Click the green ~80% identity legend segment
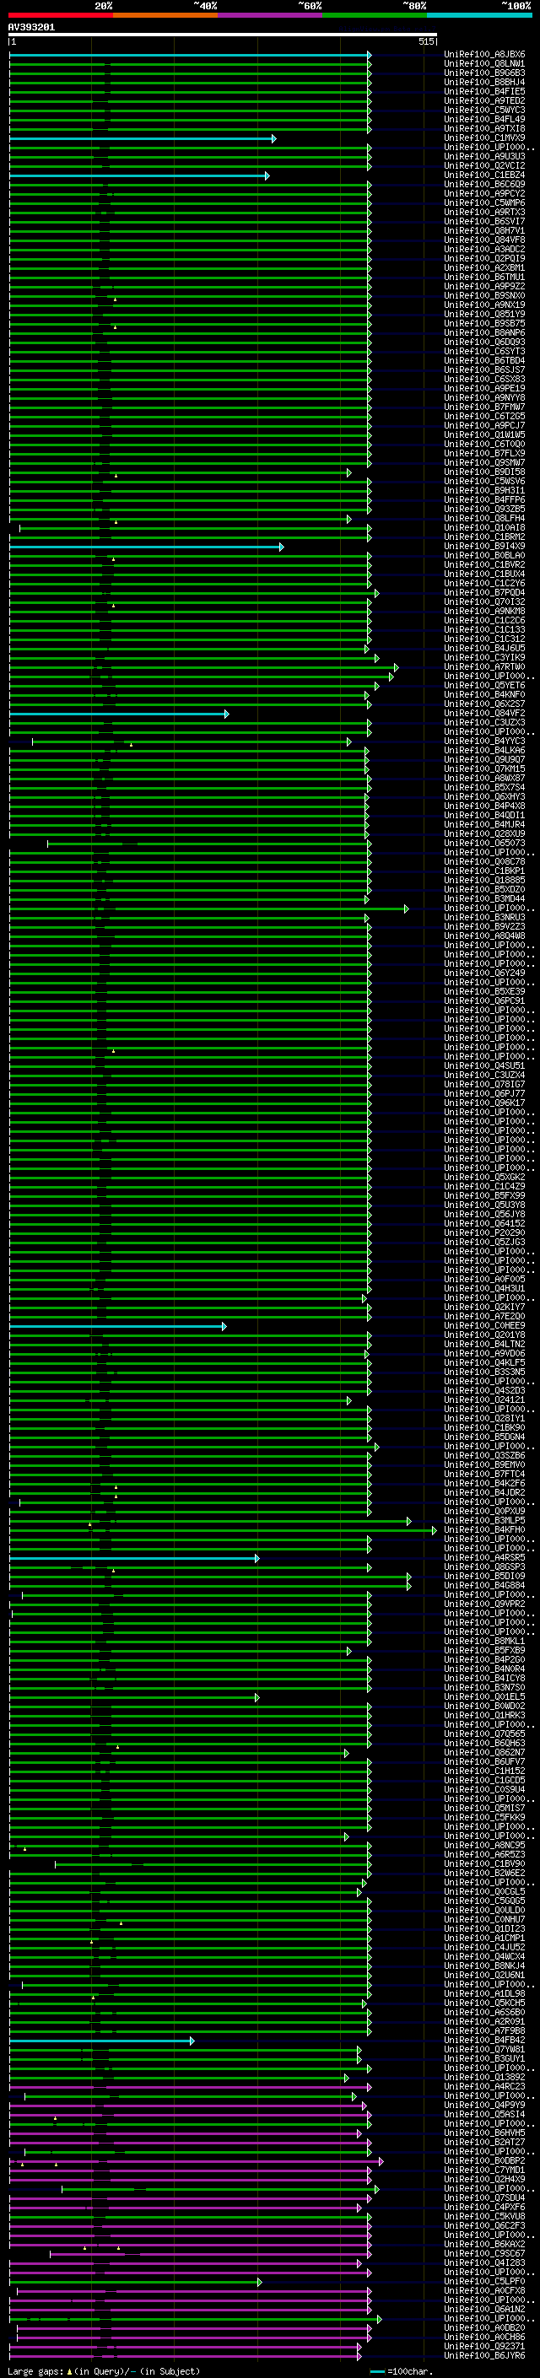Screen dimensions: 540x2378 click(x=375, y=15)
